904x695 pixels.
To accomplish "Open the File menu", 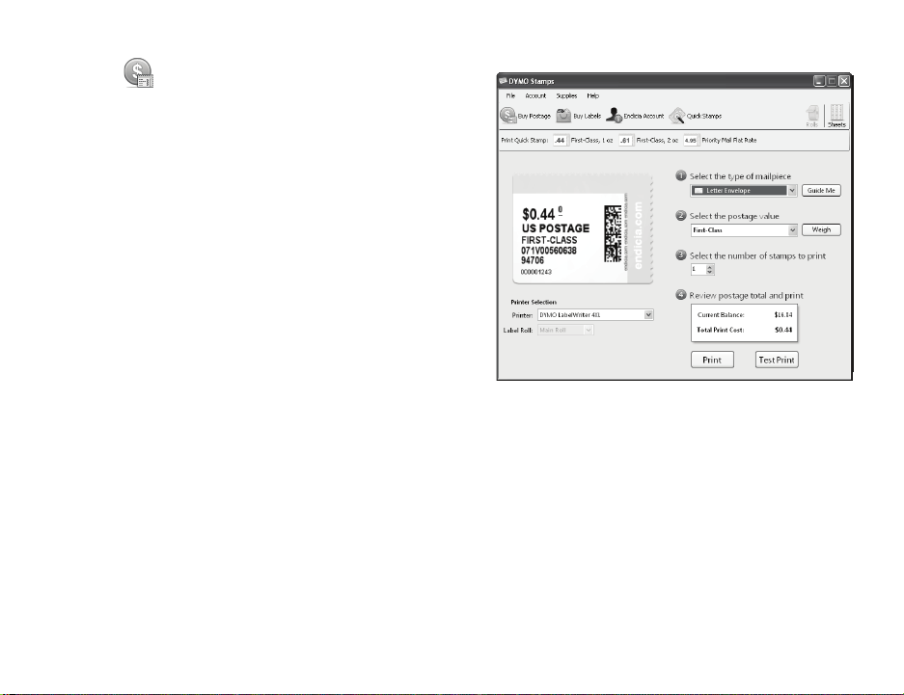I will (510, 96).
